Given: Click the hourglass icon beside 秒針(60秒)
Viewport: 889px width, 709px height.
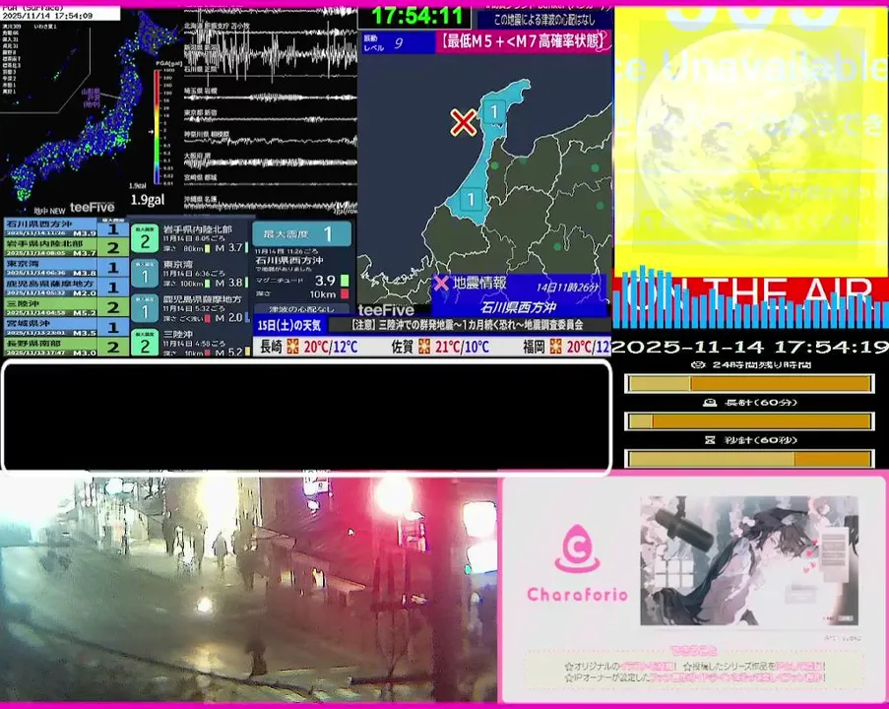Looking at the screenshot, I should point(710,440).
